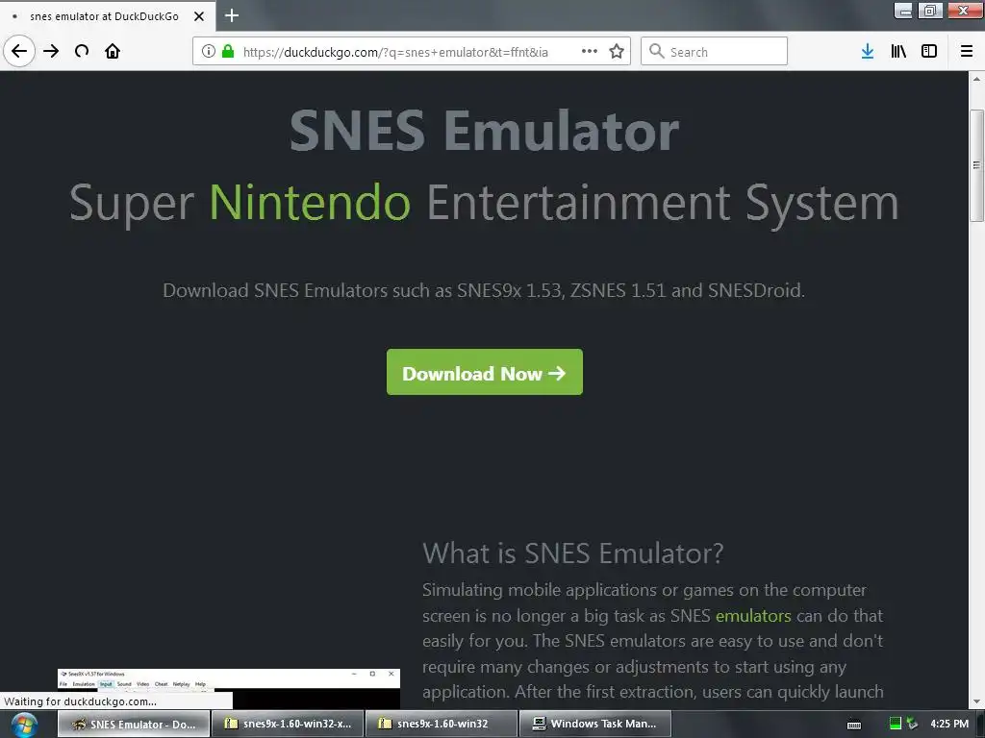Open snes9x-1.60-win32 taskbar folder
This screenshot has height=738, width=985.
coord(442,725)
